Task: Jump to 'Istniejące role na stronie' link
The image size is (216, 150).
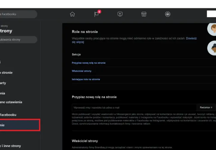Action: pyautogui.click(x=86, y=79)
